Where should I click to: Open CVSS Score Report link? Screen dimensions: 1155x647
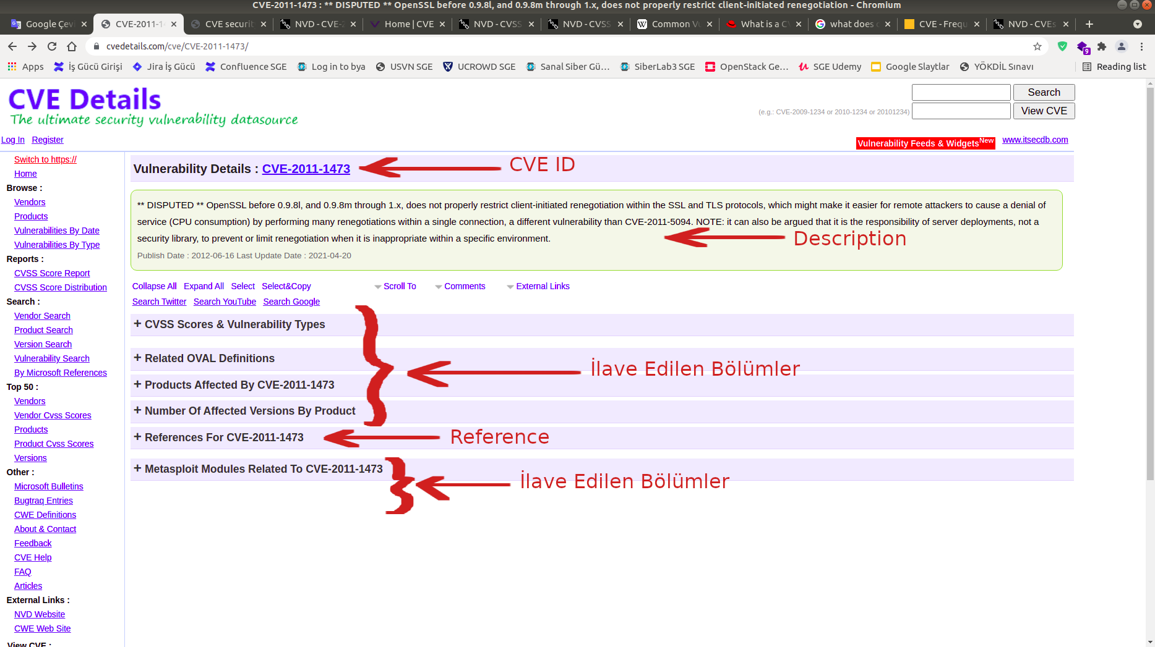(52, 273)
